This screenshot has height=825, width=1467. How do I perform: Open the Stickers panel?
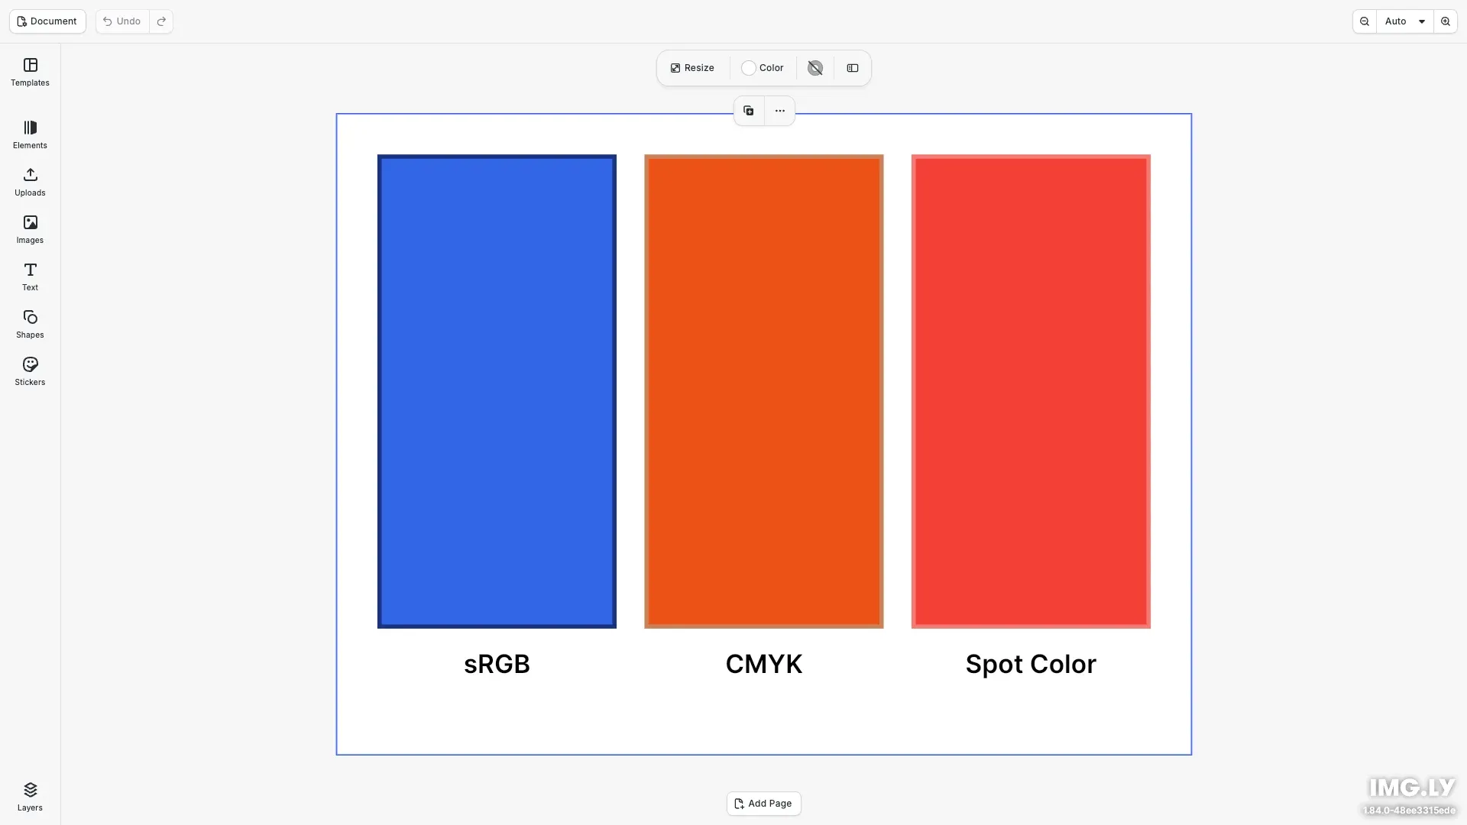(30, 372)
